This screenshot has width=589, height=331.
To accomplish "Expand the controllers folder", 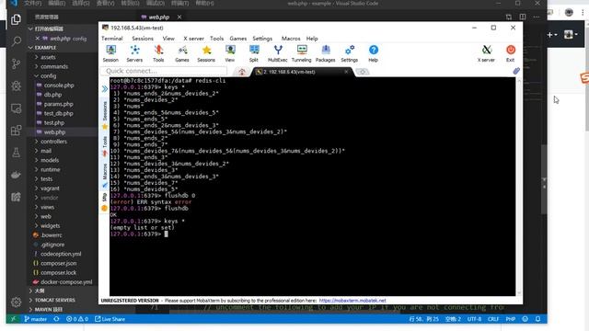I will (x=53, y=142).
